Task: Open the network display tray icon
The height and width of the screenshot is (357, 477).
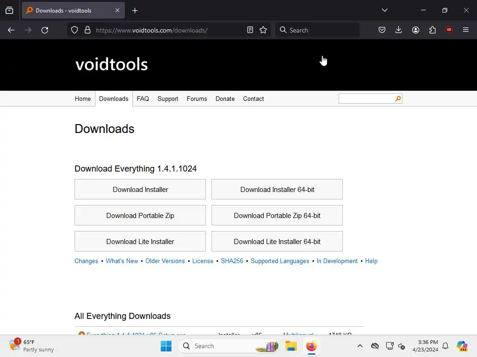Action: (x=389, y=346)
